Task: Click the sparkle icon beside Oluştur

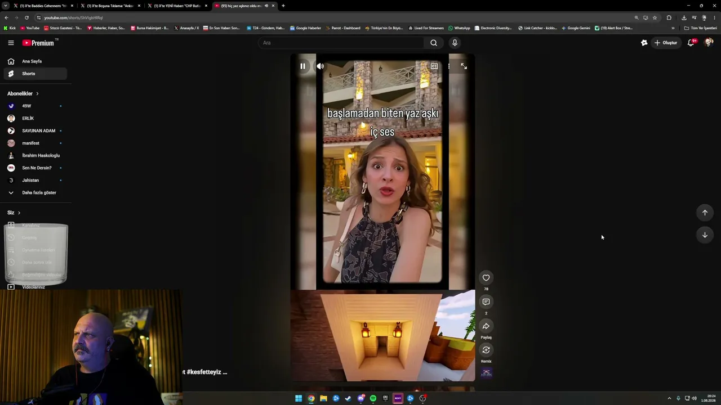Action: click(x=644, y=43)
